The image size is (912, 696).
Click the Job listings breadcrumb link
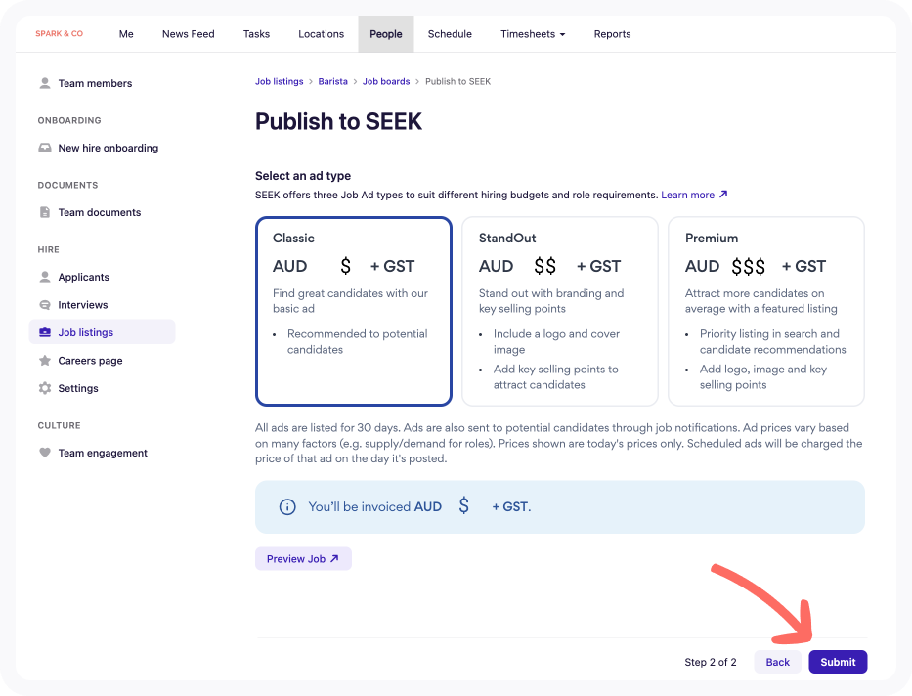pyautogui.click(x=280, y=81)
